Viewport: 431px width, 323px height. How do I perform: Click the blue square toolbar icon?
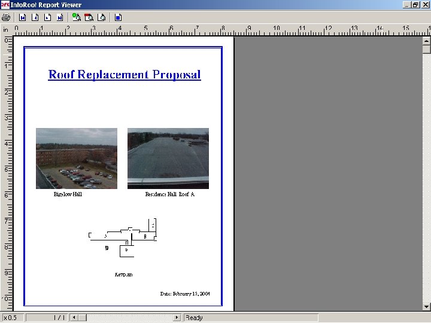119,17
